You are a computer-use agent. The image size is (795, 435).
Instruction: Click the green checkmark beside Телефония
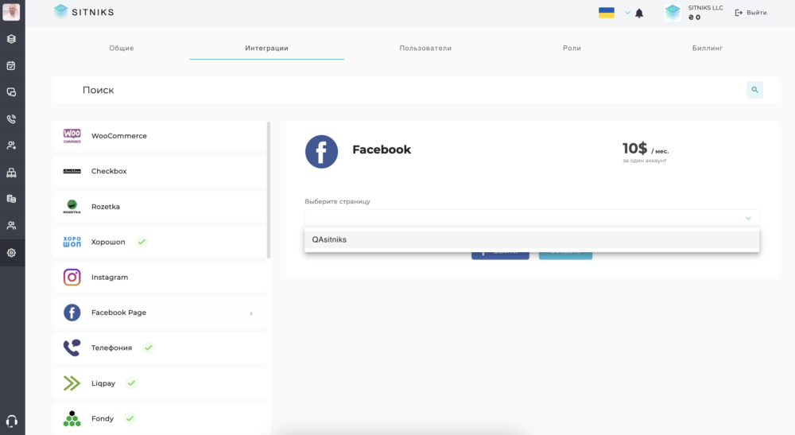click(149, 348)
